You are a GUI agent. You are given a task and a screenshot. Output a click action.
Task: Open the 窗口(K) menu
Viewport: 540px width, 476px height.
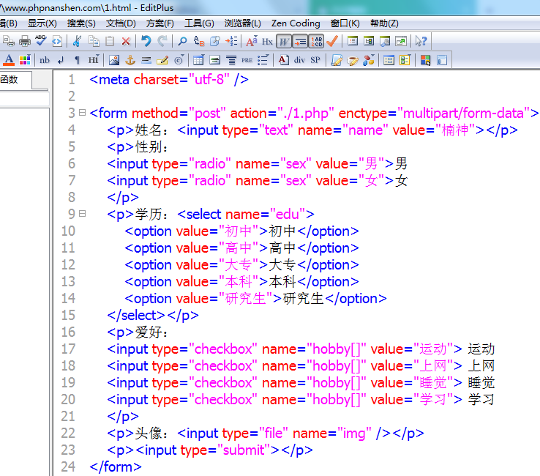[345, 23]
